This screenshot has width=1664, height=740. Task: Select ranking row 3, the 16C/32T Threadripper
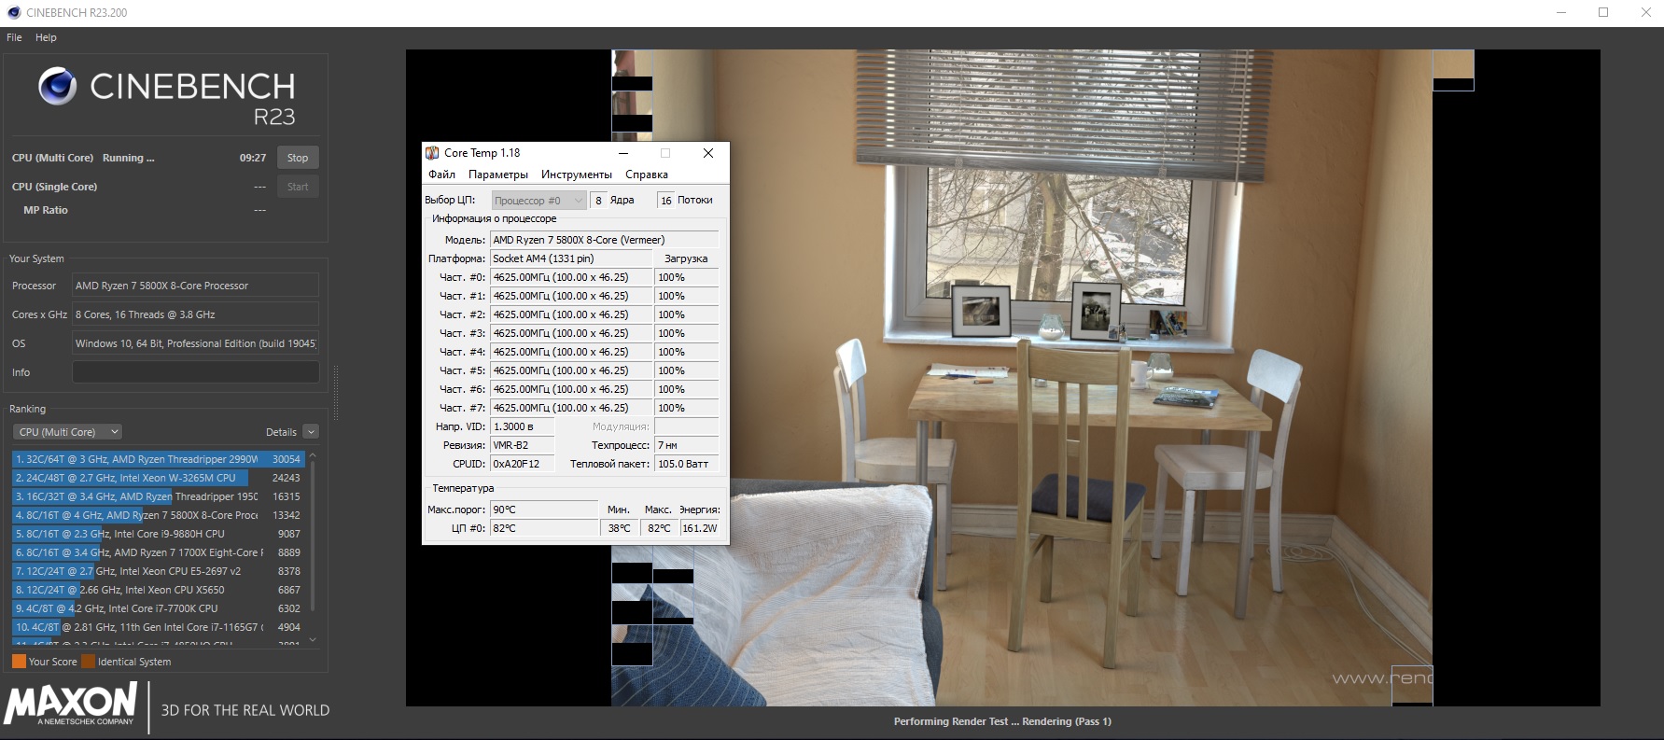click(158, 496)
